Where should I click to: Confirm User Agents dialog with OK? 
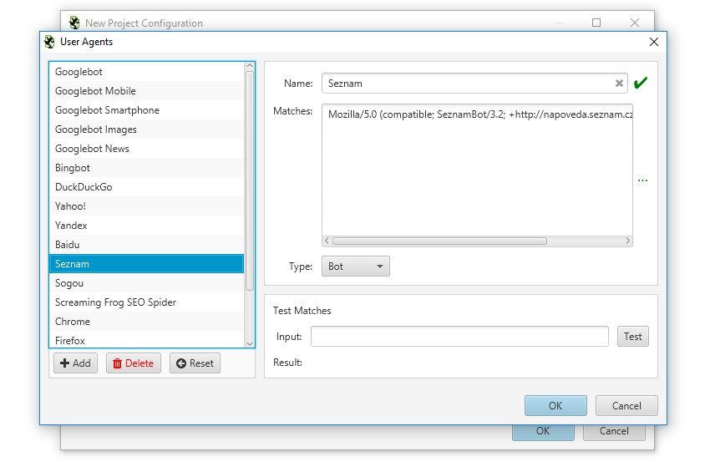point(555,406)
